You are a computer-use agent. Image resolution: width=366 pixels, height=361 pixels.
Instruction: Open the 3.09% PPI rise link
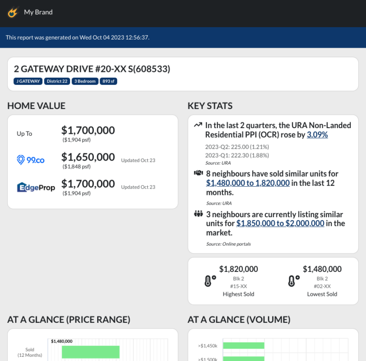pos(317,135)
